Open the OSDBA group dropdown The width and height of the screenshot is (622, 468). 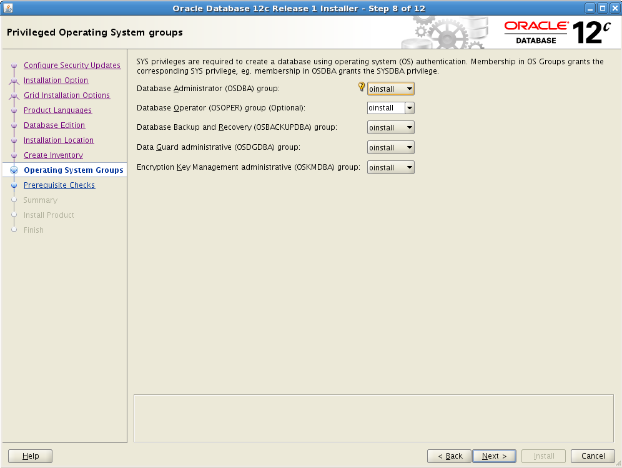[391, 89]
